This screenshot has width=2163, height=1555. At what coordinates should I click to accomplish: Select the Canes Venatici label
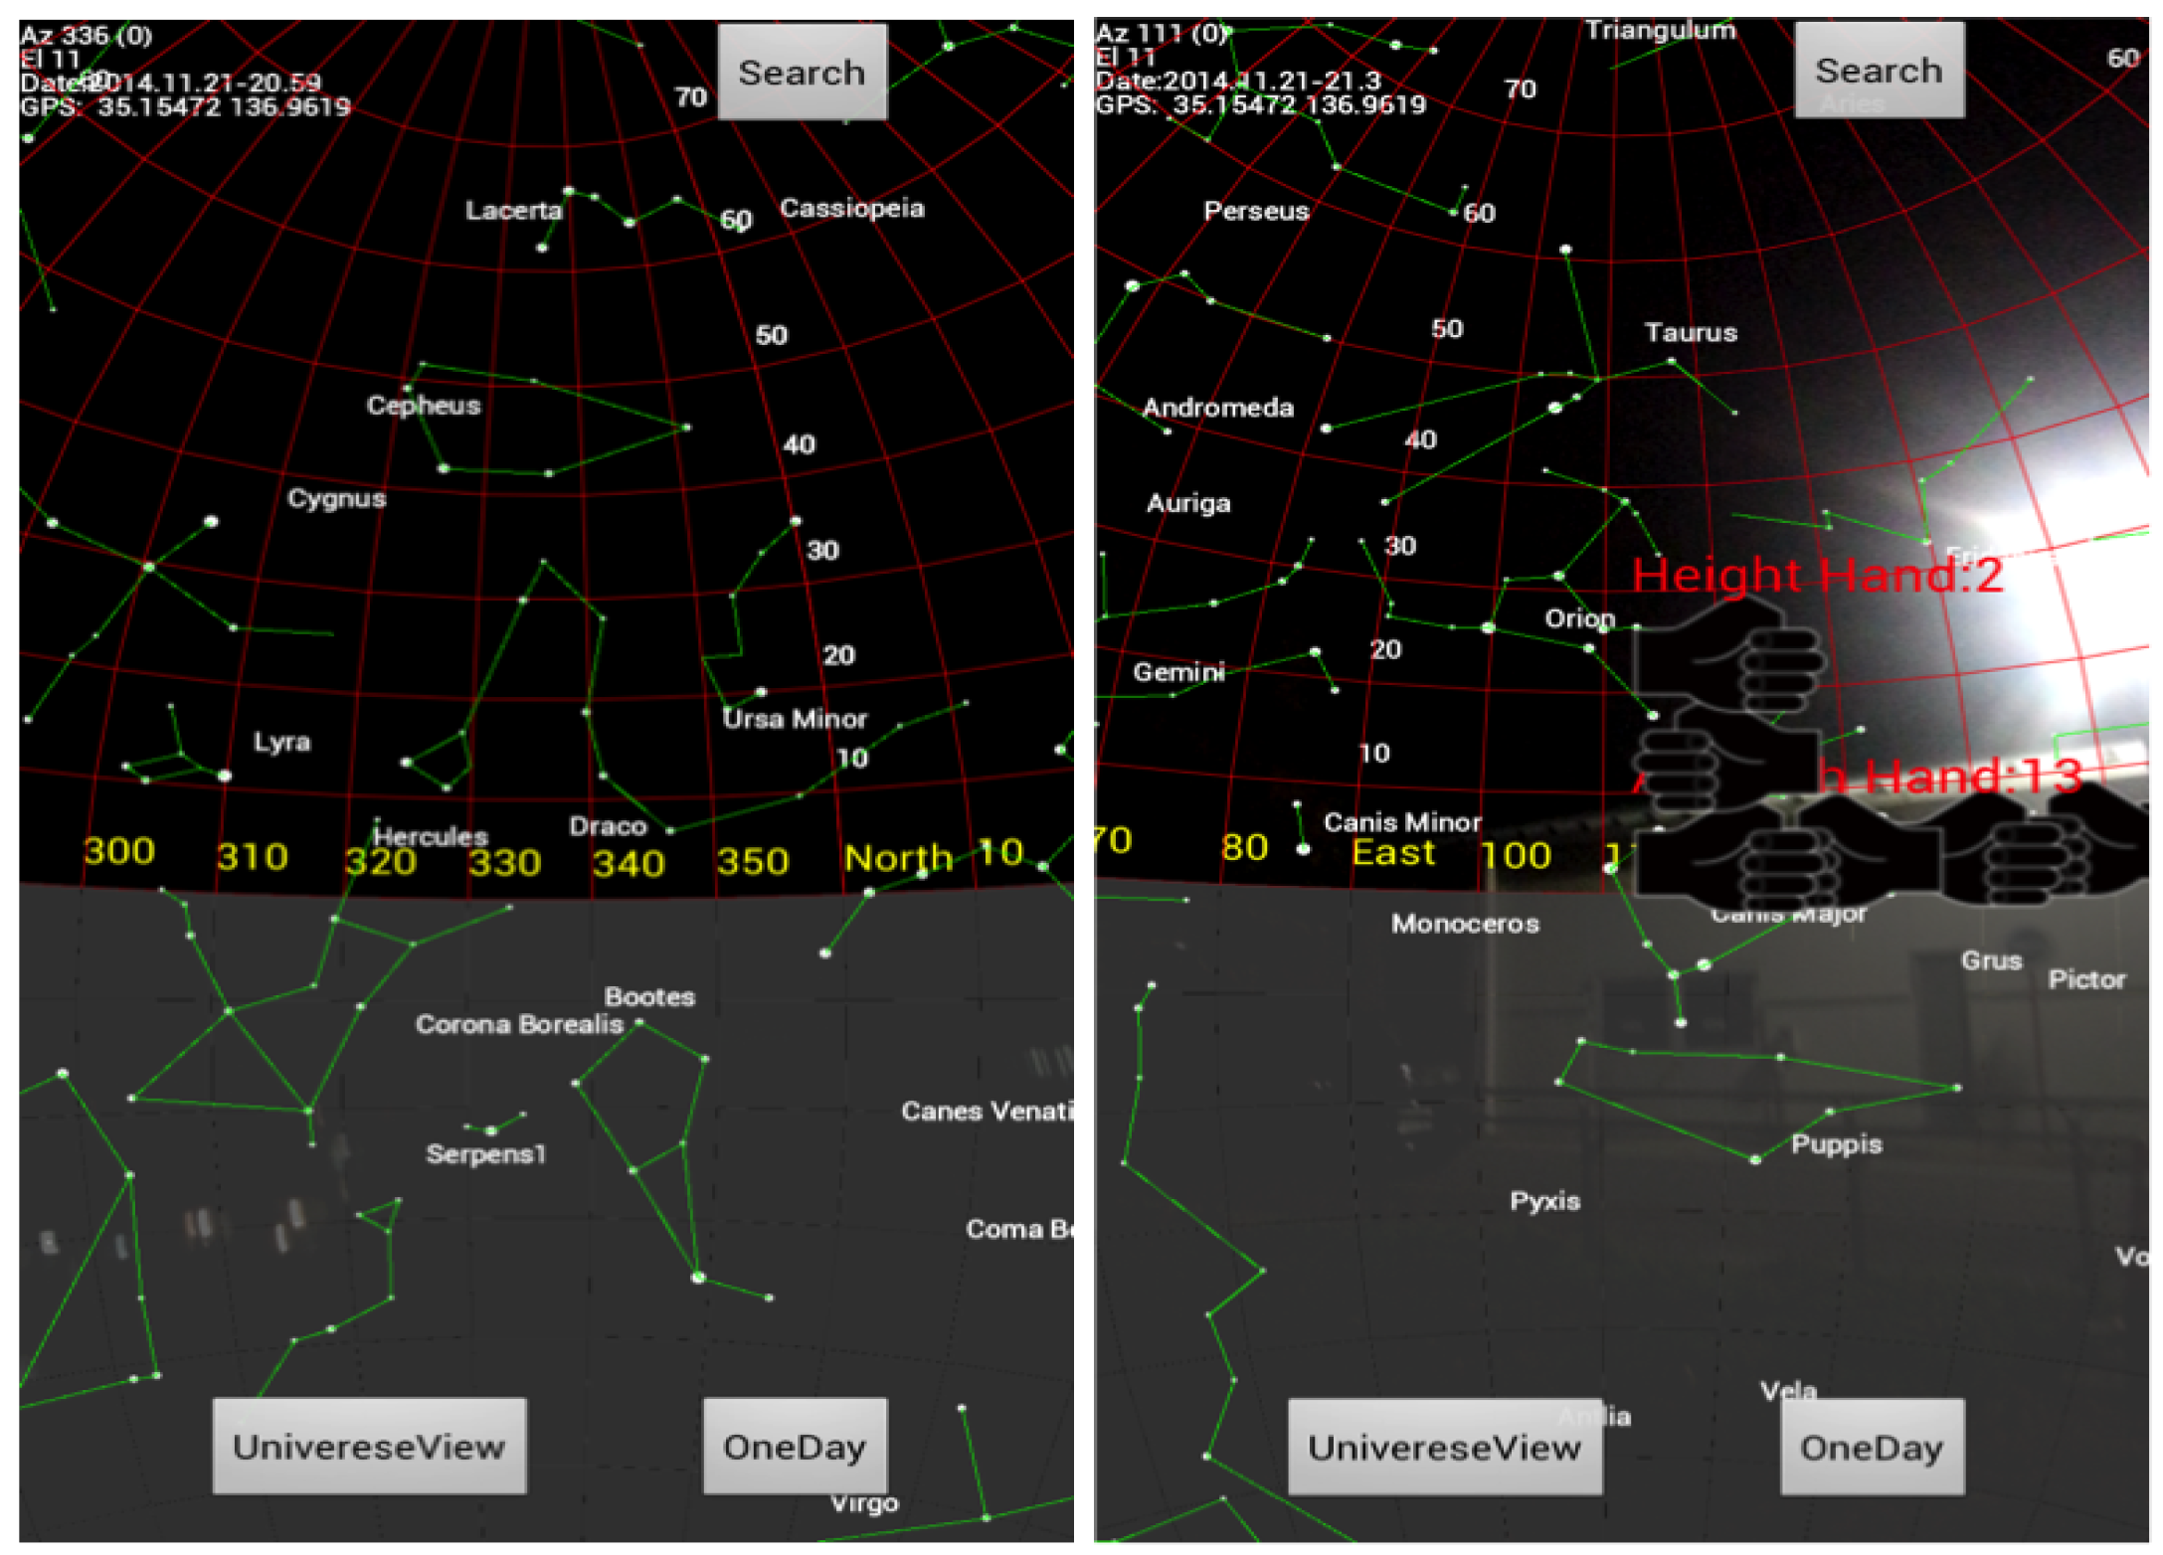987,1111
